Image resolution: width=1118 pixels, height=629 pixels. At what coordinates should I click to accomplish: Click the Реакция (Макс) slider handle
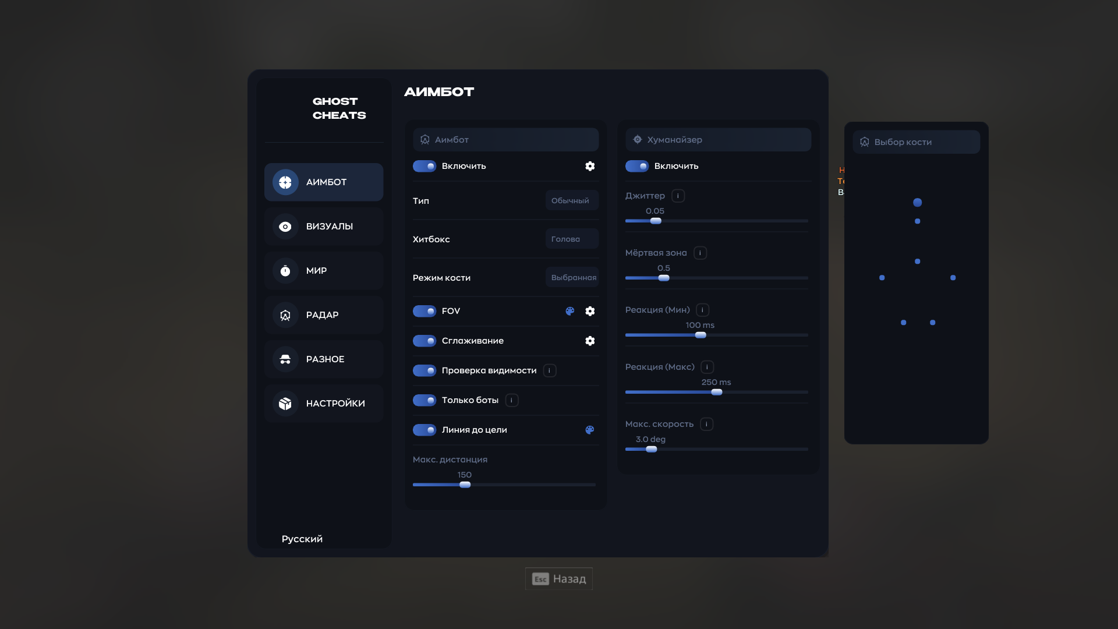(717, 392)
